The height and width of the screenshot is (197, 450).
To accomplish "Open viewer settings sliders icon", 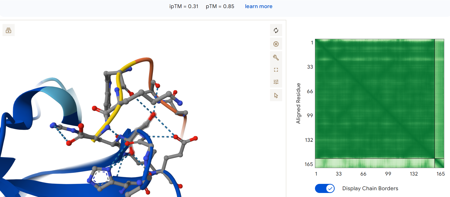I will tap(276, 82).
